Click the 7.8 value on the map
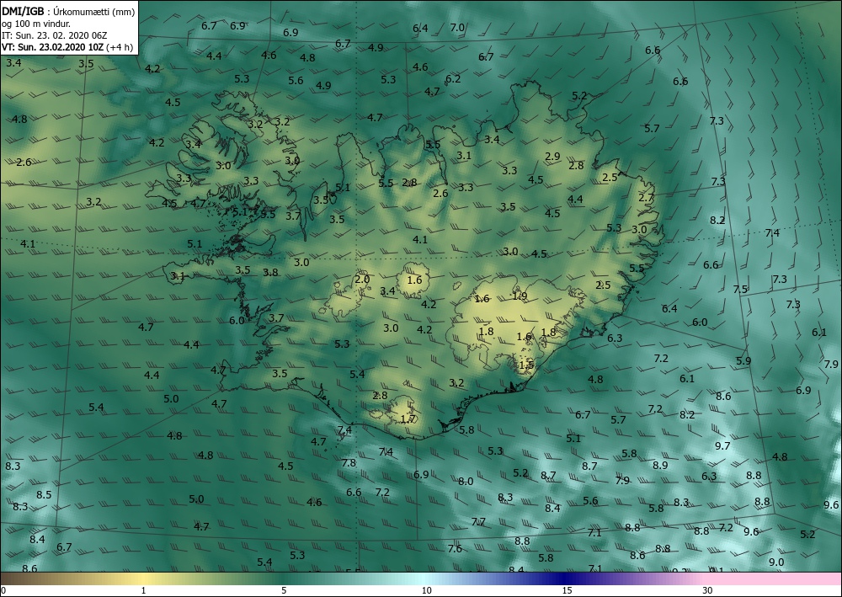Image resolution: width=842 pixels, height=597 pixels. 349,463
